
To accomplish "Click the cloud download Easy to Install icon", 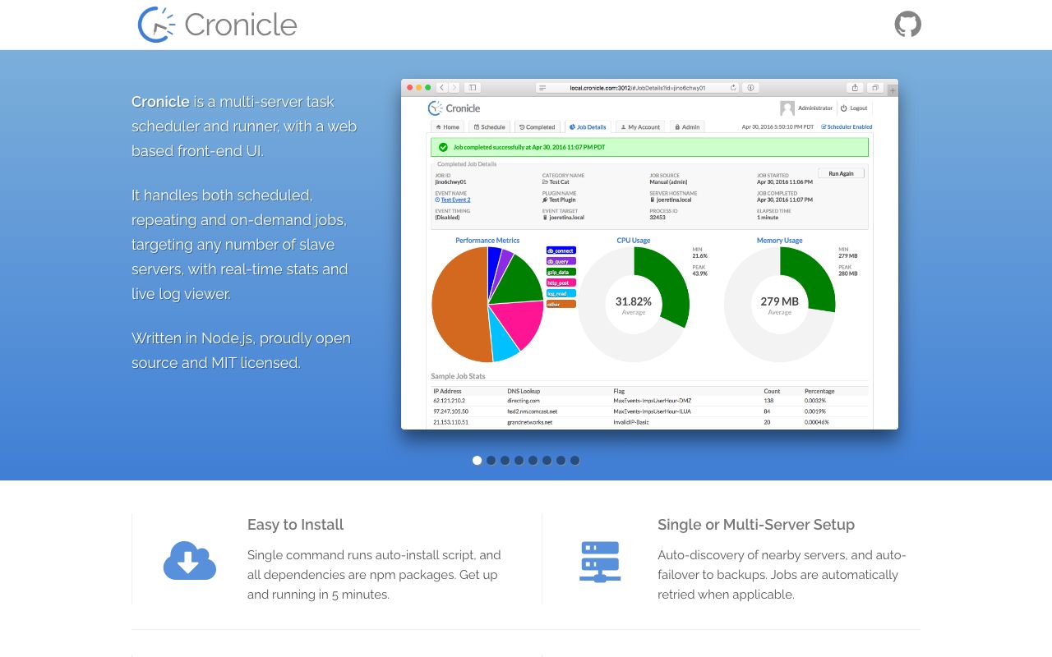I will pyautogui.click(x=190, y=561).
